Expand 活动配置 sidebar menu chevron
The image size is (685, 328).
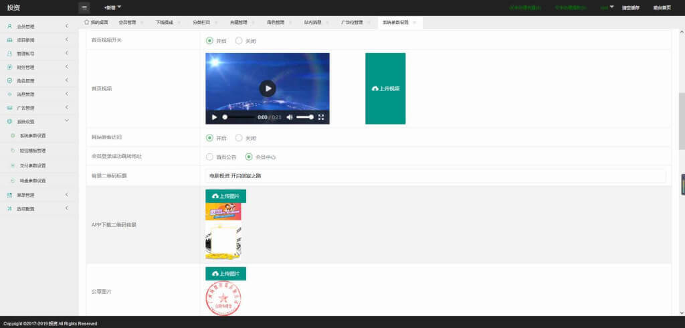67,208
